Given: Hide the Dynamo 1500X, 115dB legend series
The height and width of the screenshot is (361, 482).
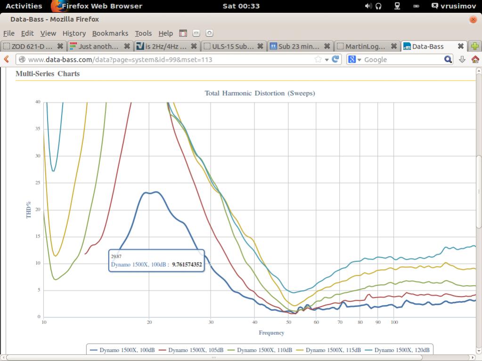Looking at the screenshot, I should point(328,350).
